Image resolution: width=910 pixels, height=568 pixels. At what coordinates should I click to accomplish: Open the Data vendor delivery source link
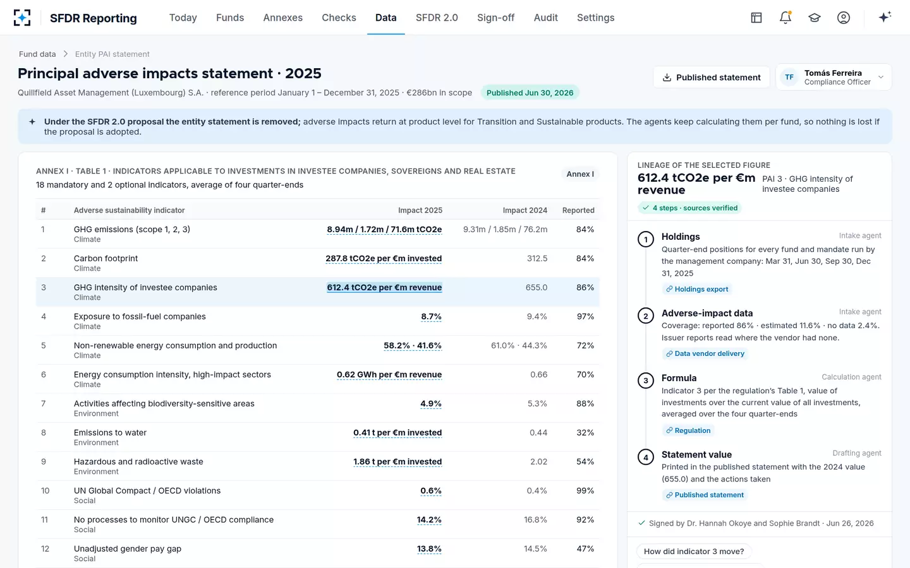(x=705, y=353)
